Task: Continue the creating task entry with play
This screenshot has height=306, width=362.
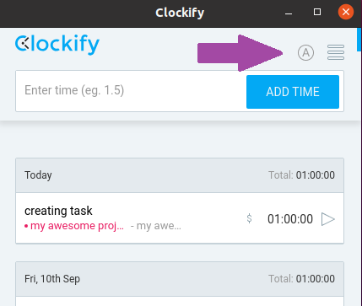Action: pos(328,219)
